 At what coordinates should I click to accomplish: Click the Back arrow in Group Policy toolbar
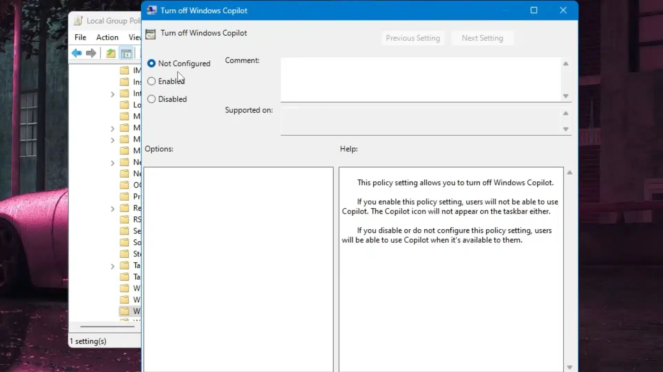point(76,53)
